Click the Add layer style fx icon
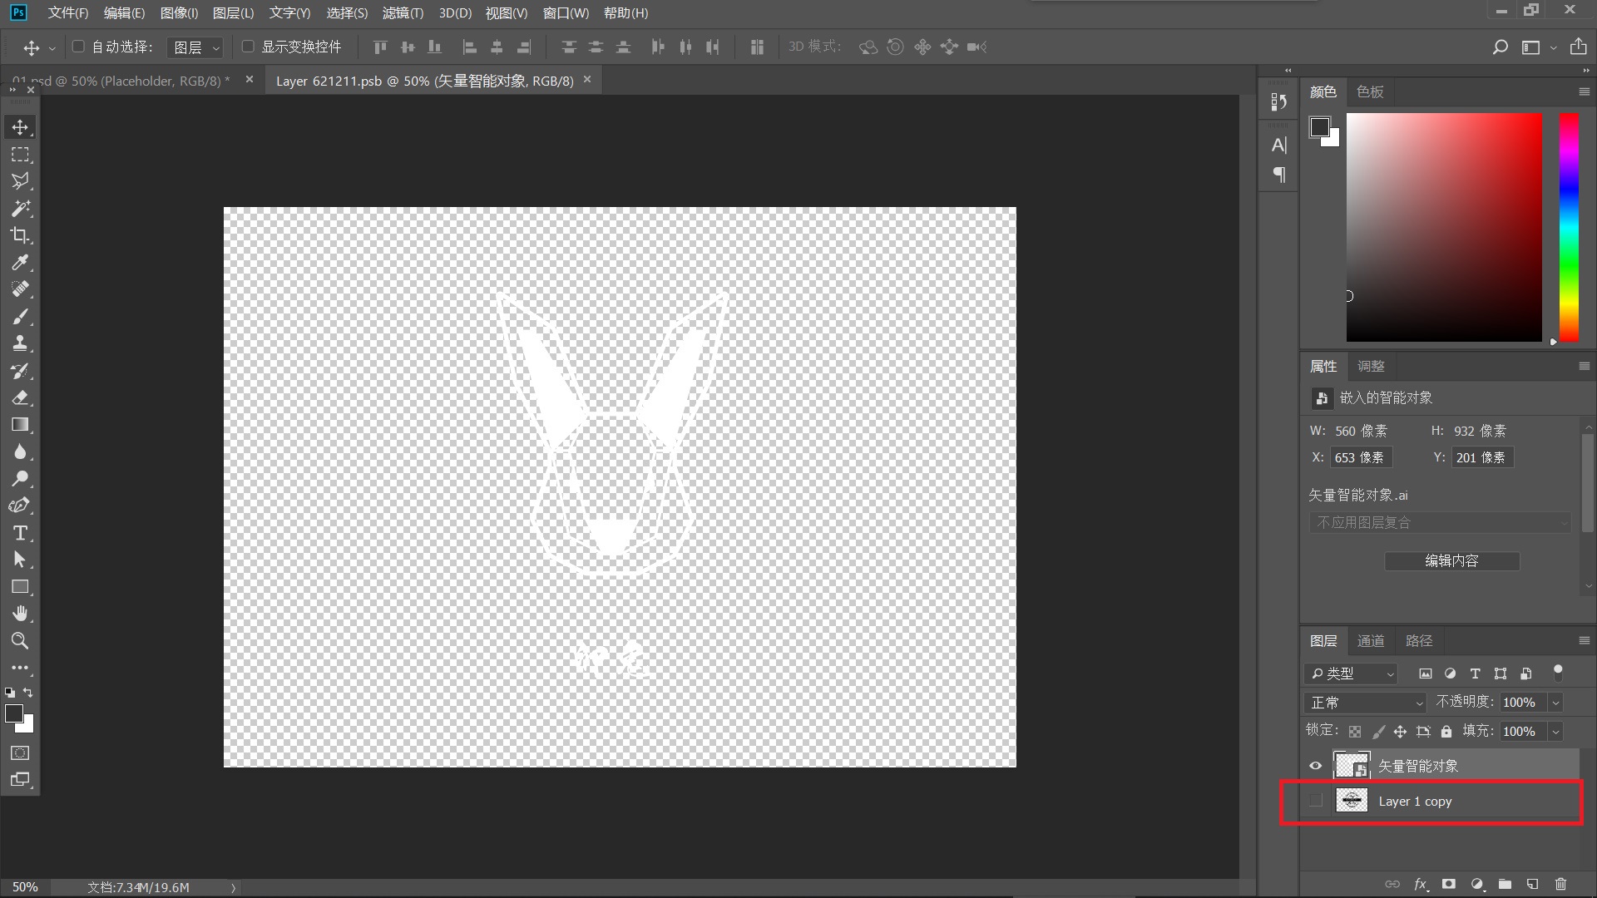1597x898 pixels. point(1421,884)
